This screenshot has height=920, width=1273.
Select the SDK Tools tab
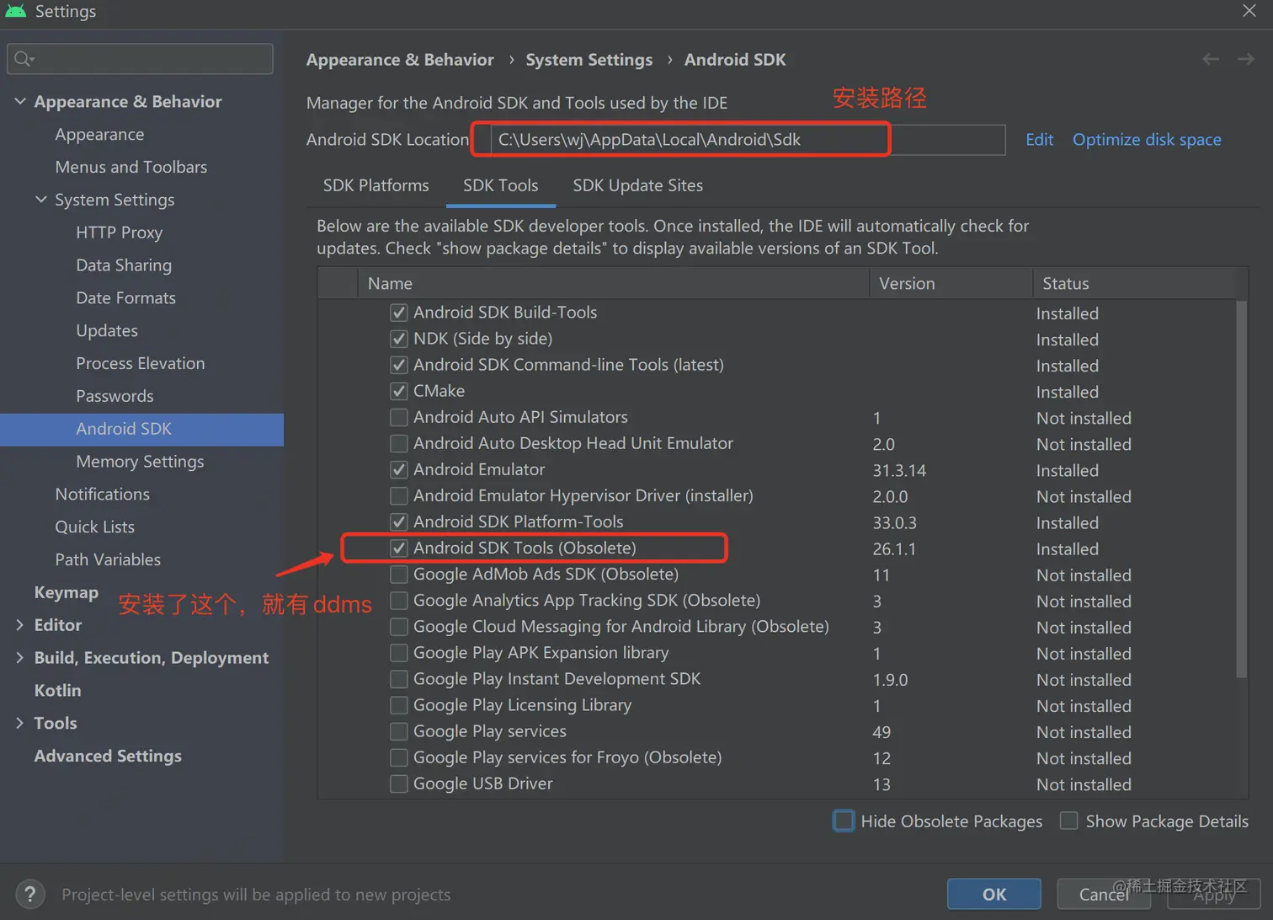[500, 185]
